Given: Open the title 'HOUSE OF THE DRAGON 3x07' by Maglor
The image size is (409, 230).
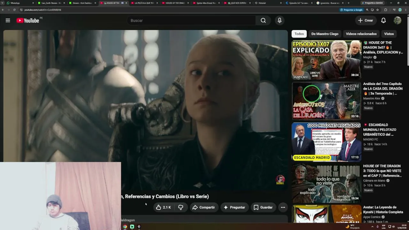Looking at the screenshot, I should pyautogui.click(x=383, y=47).
